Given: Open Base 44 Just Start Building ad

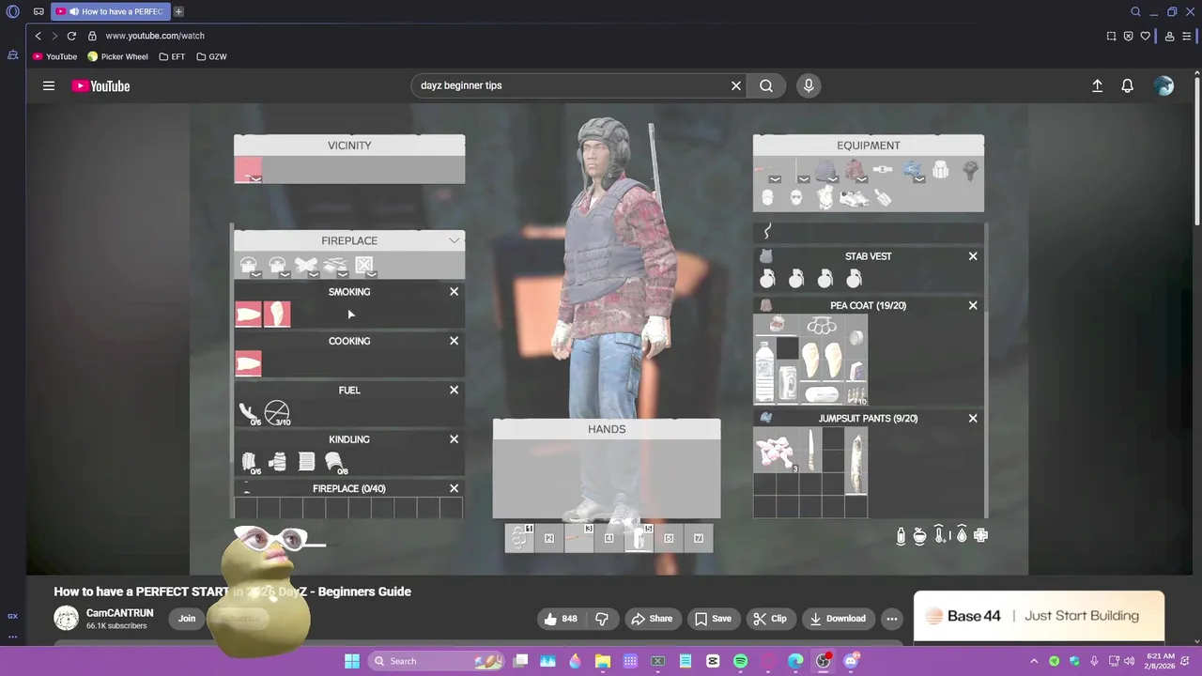Looking at the screenshot, I should pyautogui.click(x=1039, y=616).
